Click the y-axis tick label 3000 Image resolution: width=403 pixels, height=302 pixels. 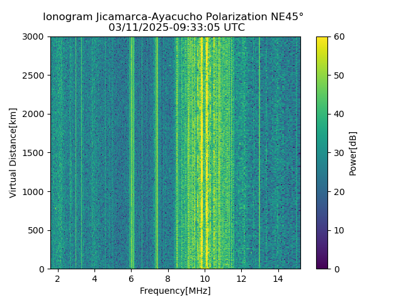click(x=33, y=37)
